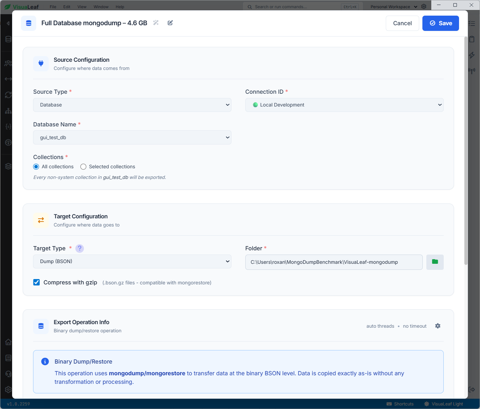The height and width of the screenshot is (409, 480).
Task: Click the clipboard icon on right edge
Action: pyautogui.click(x=472, y=39)
